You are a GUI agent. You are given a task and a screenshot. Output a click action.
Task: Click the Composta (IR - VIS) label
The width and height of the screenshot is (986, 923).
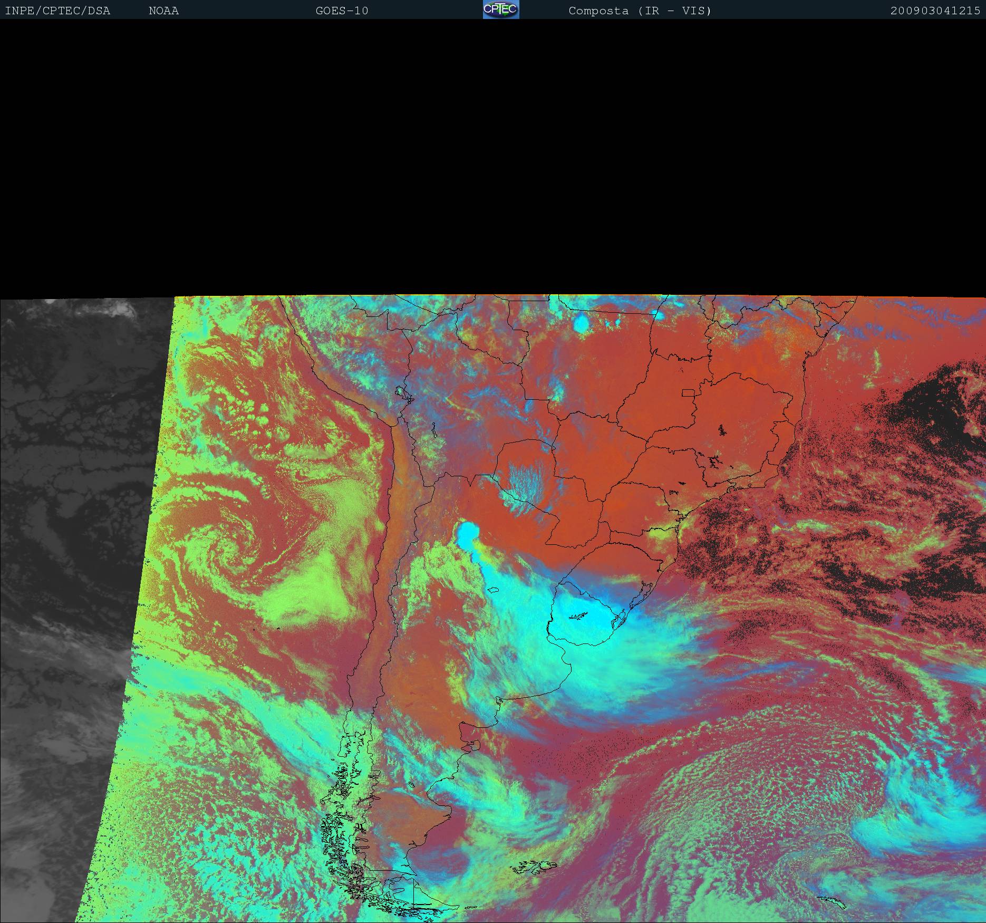tap(640, 11)
